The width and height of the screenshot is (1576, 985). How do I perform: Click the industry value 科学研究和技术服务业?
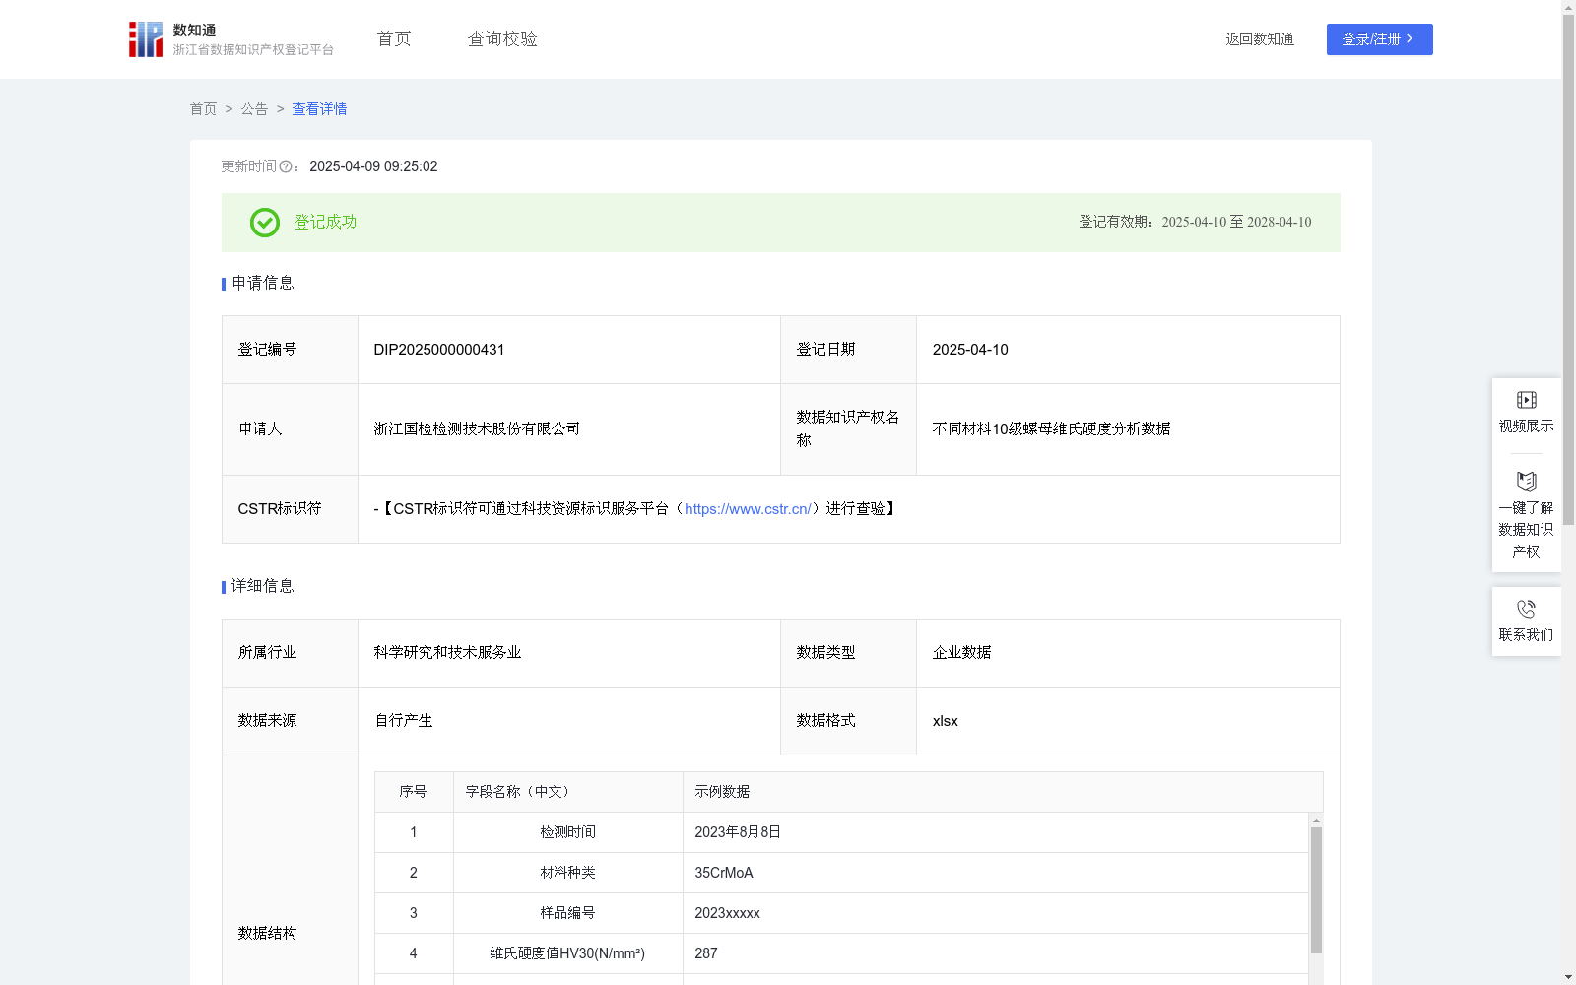pos(447,653)
